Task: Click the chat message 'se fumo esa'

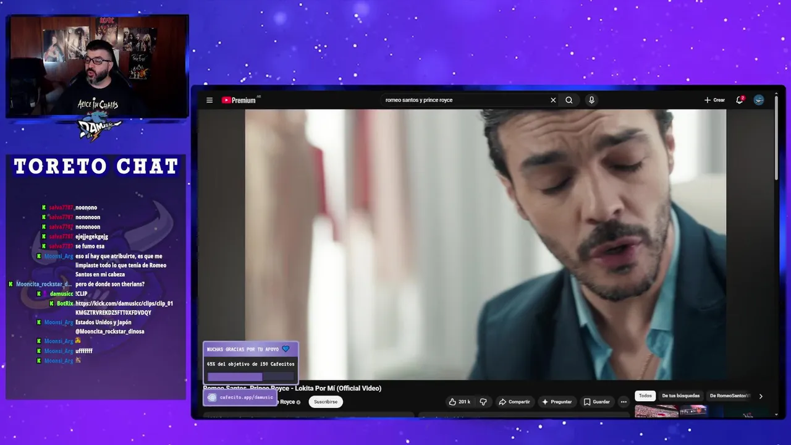Action: click(90, 246)
